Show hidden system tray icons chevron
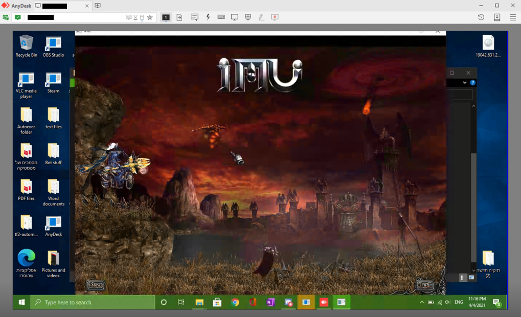 422,302
